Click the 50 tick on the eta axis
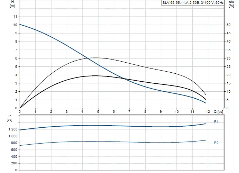Image resolution: width=239 pixels, height=173 pixels. [x=229, y=25]
